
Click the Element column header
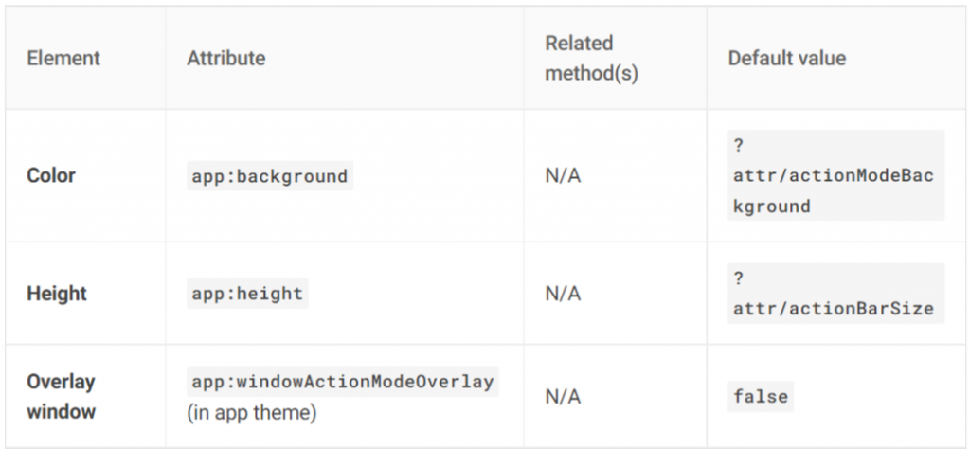[x=63, y=59]
